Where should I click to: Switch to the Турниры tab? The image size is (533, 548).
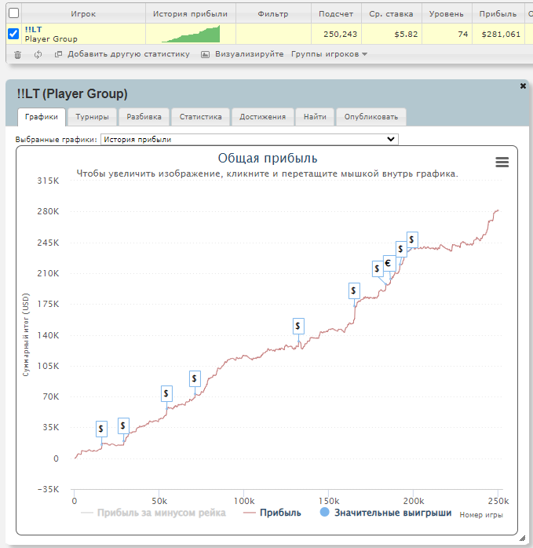(92, 117)
